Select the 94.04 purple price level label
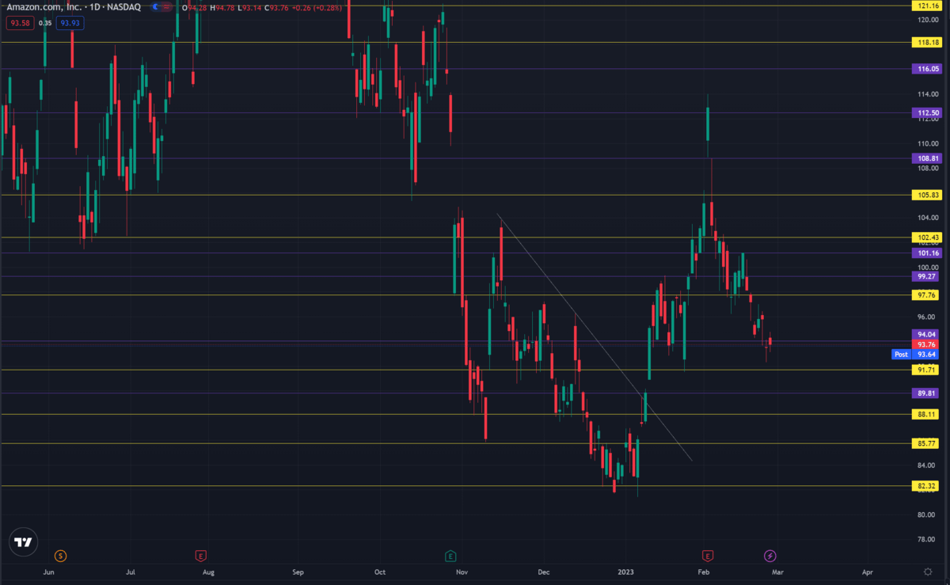The width and height of the screenshot is (950, 585). pos(927,335)
